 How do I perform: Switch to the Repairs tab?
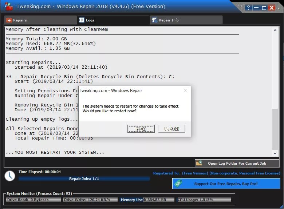click(40, 20)
